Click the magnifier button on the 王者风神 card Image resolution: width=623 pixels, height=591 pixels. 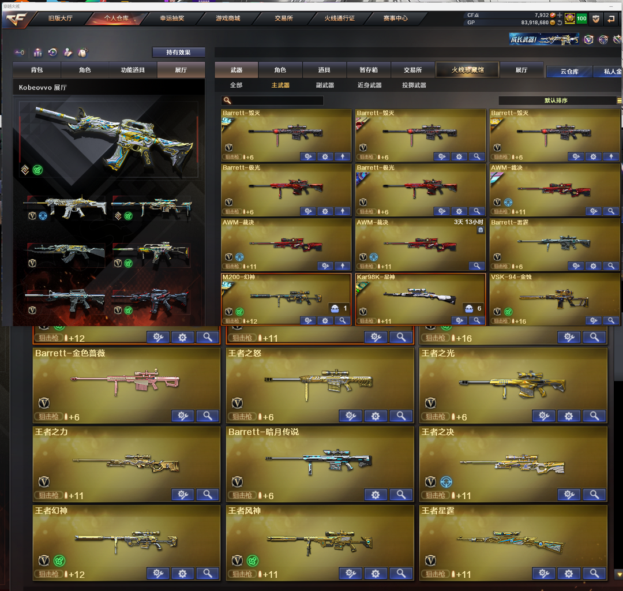click(401, 574)
